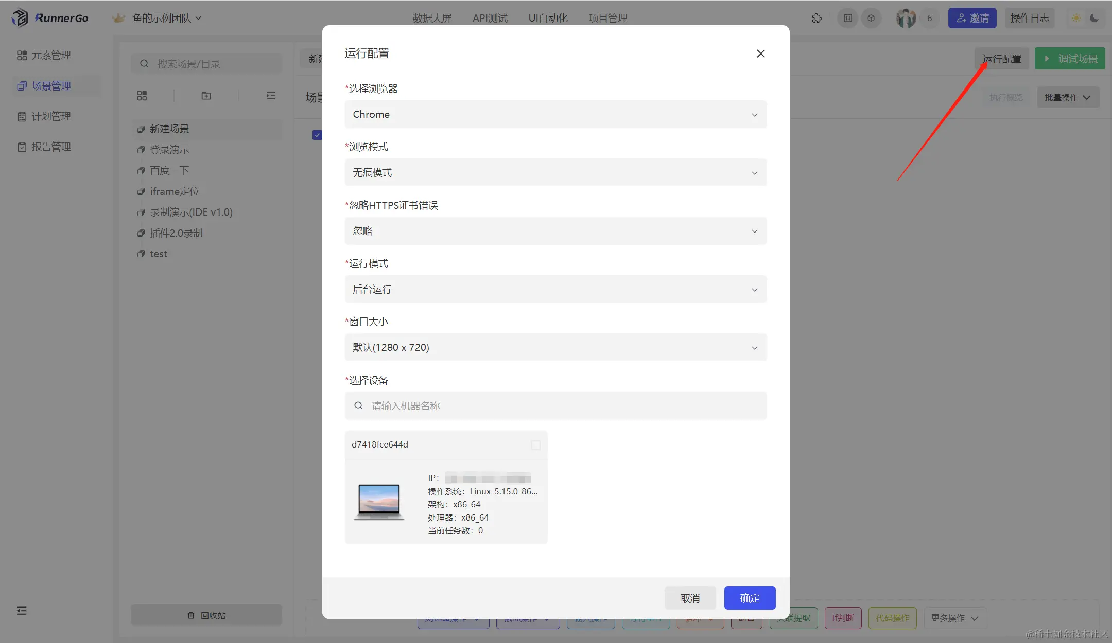Go to 计划管理 in sidebar
The image size is (1112, 643).
click(x=51, y=116)
